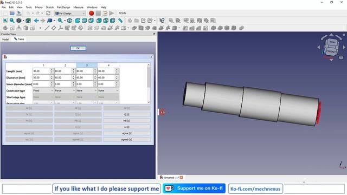This screenshot has width=347, height=195.
Task: Open Constraint type dropdown for segment 4
Action: [108, 90]
